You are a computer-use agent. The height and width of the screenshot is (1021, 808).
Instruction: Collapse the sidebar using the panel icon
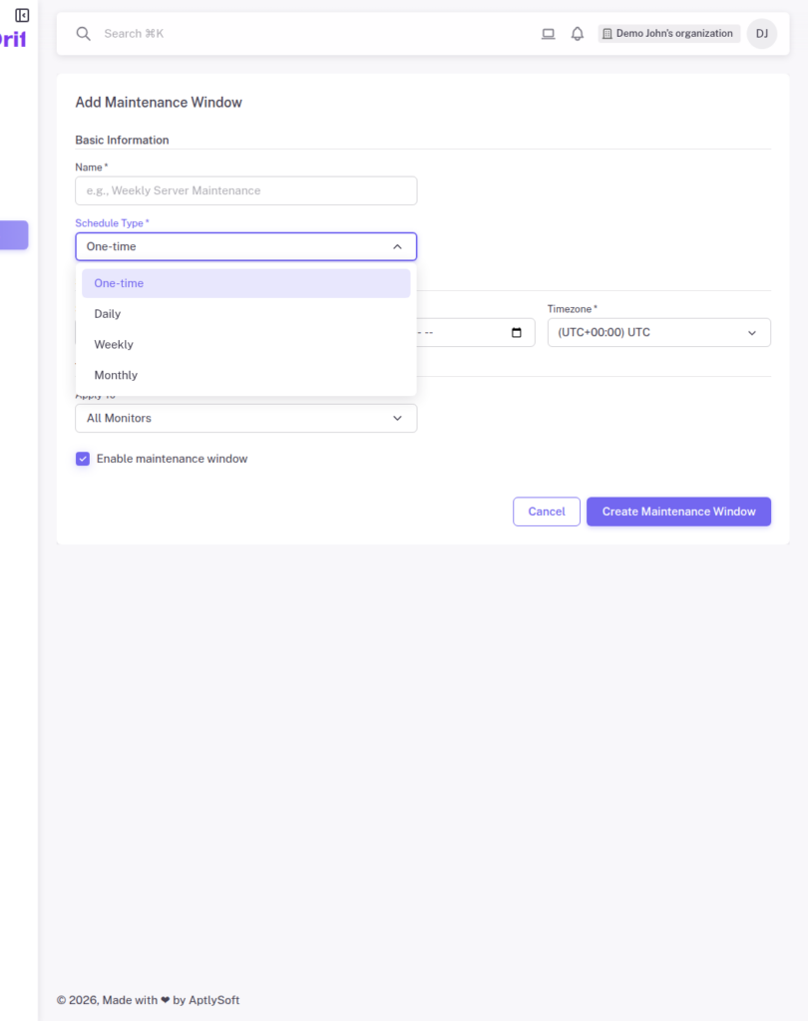pos(22,16)
